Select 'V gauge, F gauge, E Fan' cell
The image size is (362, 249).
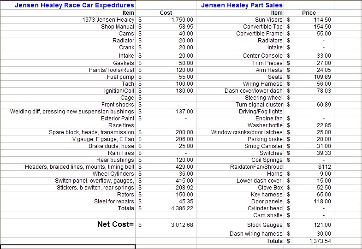pyautogui.click(x=68, y=139)
